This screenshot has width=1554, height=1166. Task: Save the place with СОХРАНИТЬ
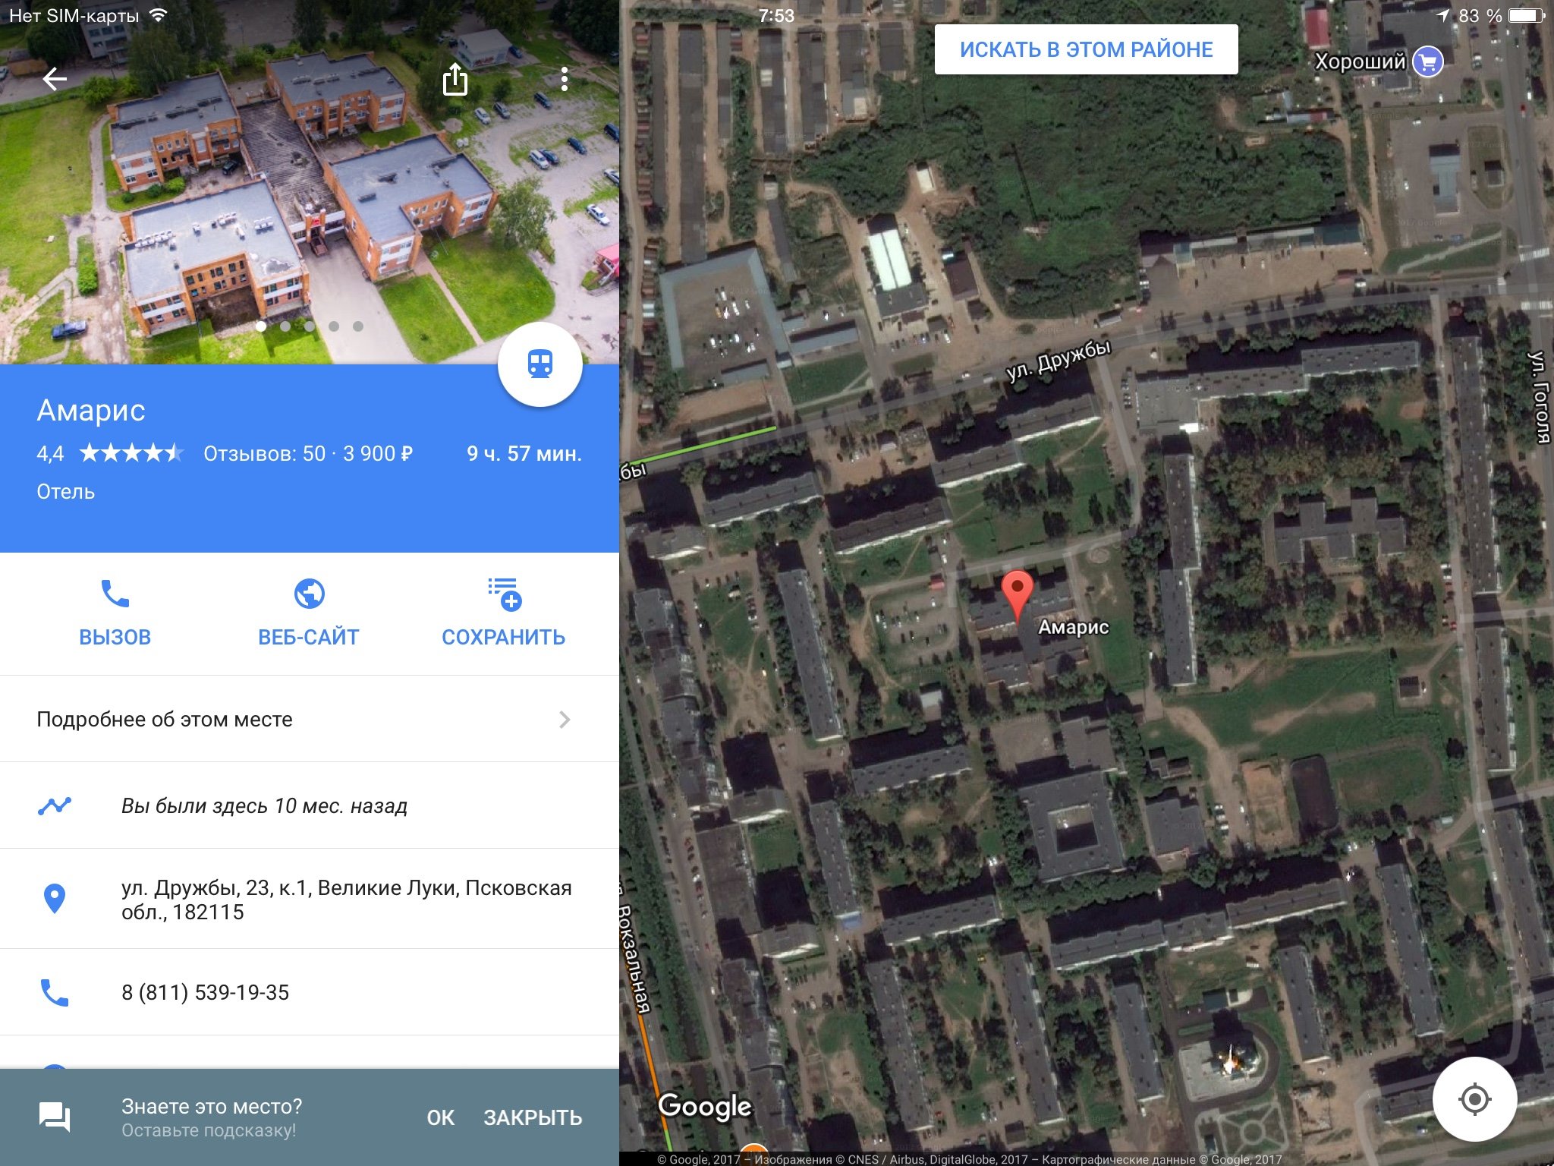(x=503, y=613)
